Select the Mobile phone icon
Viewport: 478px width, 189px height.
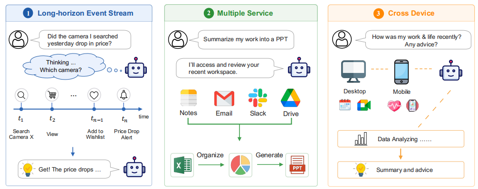401,72
